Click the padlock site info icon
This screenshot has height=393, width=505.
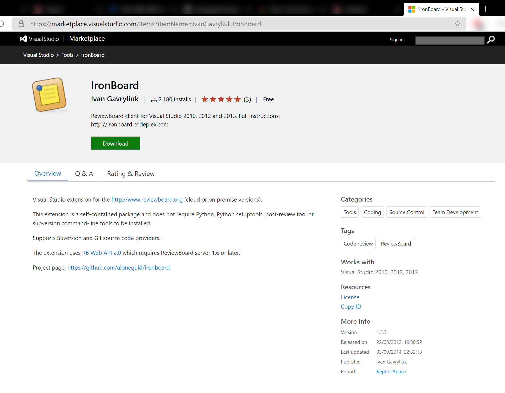21,24
